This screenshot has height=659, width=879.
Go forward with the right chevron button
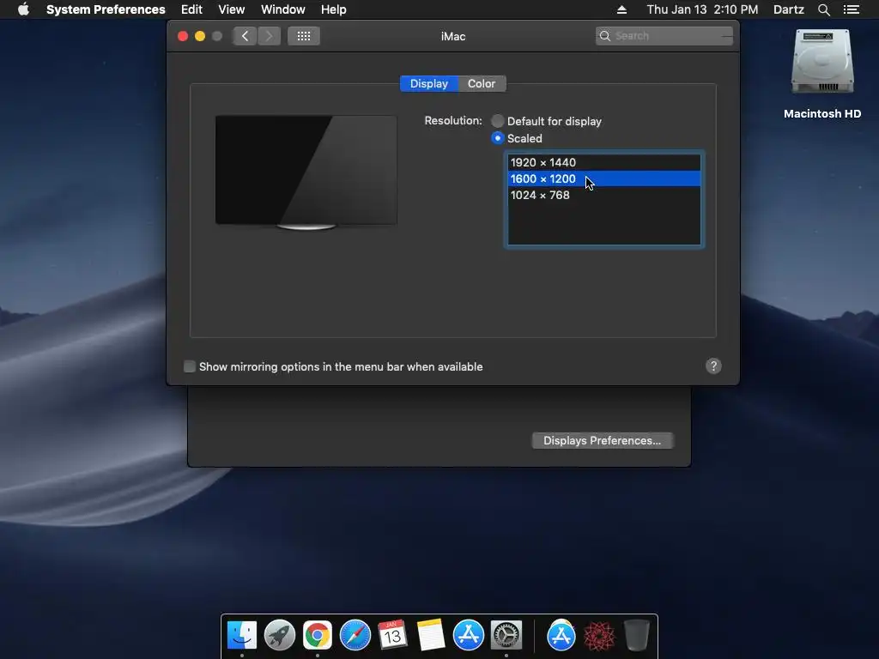pyautogui.click(x=269, y=36)
